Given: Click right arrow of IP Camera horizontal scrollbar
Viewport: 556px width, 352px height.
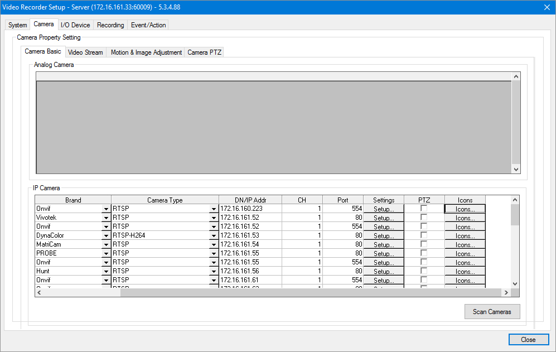Looking at the screenshot, I should coord(506,292).
